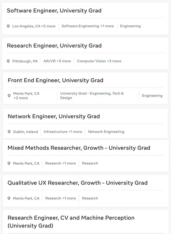Open Network Engineer, University Grad listing

pos(54,116)
